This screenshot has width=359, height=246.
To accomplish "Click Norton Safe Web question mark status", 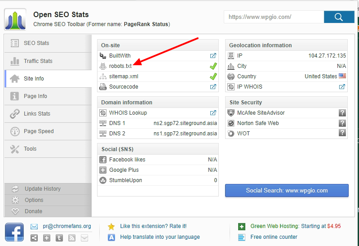I will pyautogui.click(x=342, y=123).
